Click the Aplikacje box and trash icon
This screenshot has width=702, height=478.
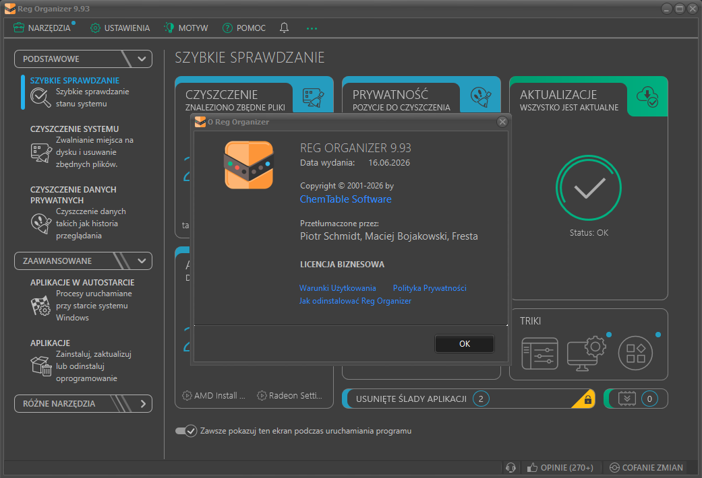(41, 366)
